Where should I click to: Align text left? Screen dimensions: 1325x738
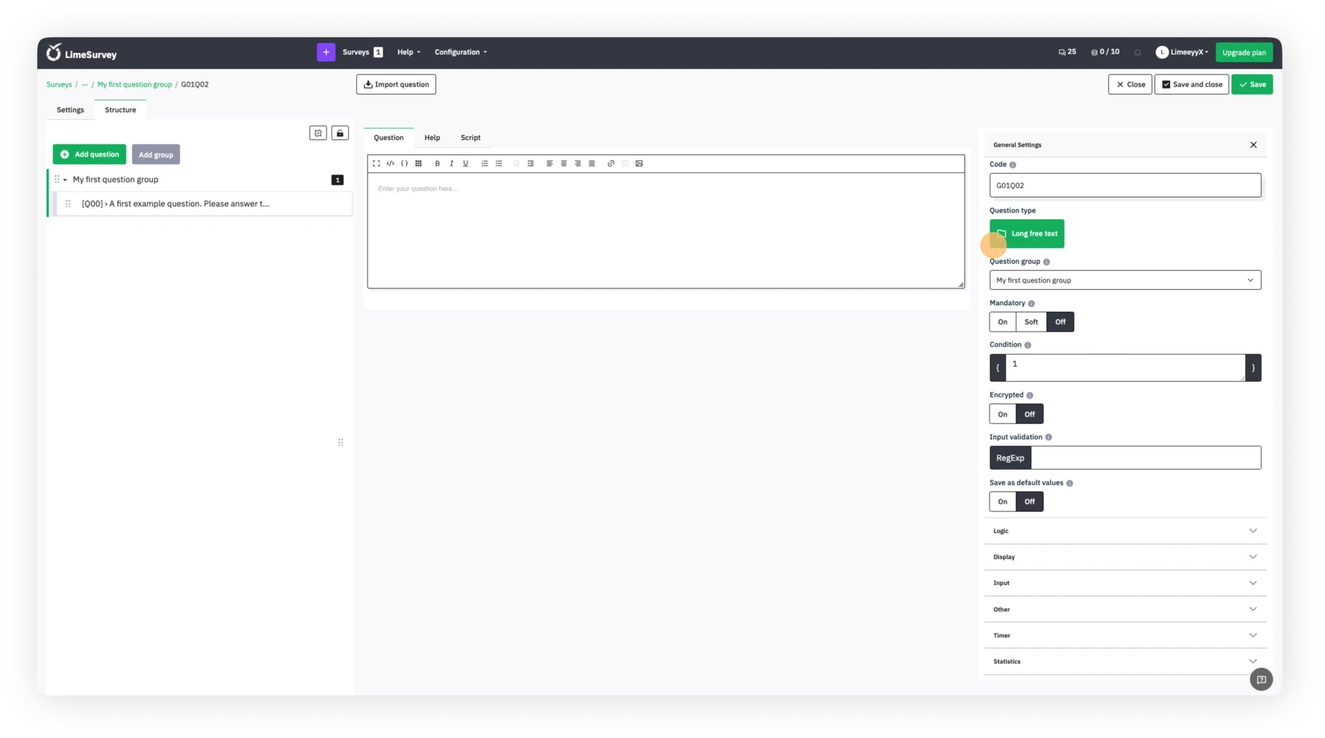tap(550, 163)
